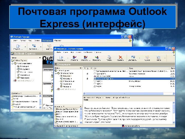Select Входящие folder in Входящие window tree
The image size is (185, 139).
pos(67,76)
